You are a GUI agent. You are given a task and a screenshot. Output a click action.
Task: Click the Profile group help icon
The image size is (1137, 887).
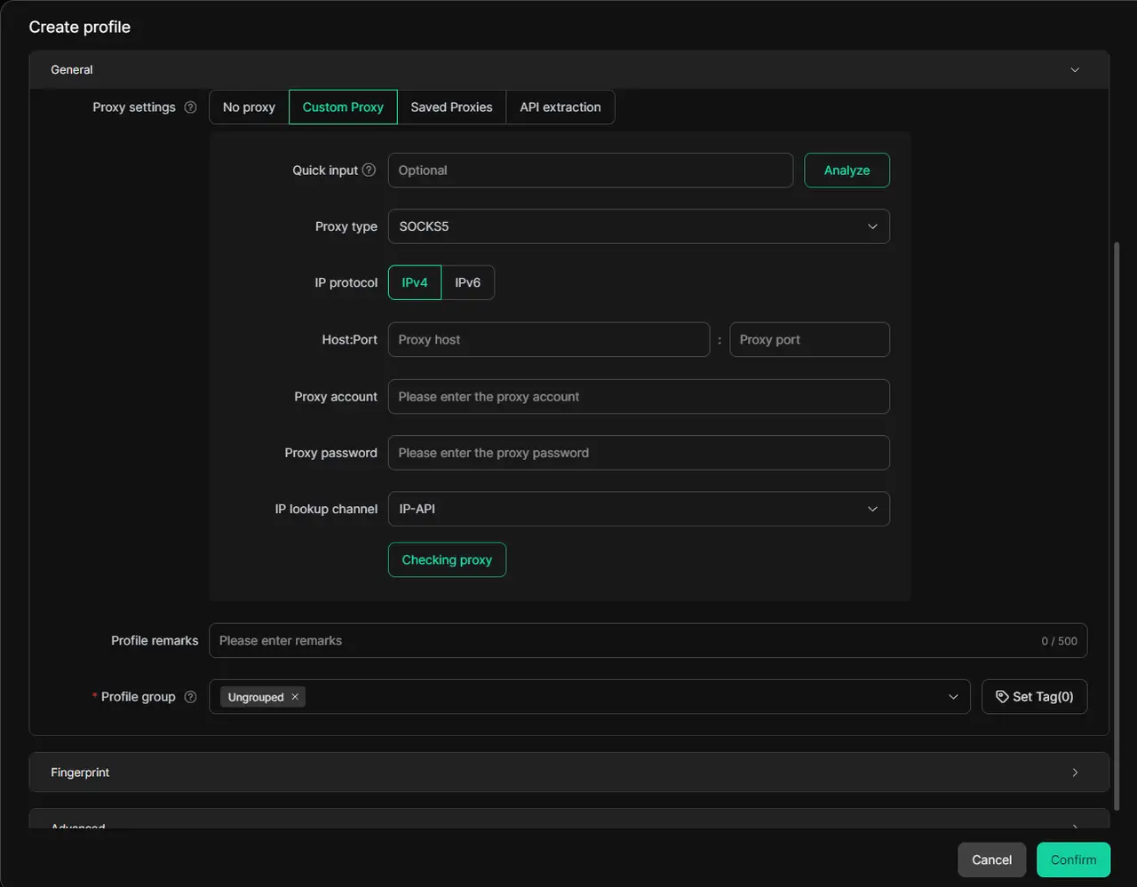click(190, 697)
